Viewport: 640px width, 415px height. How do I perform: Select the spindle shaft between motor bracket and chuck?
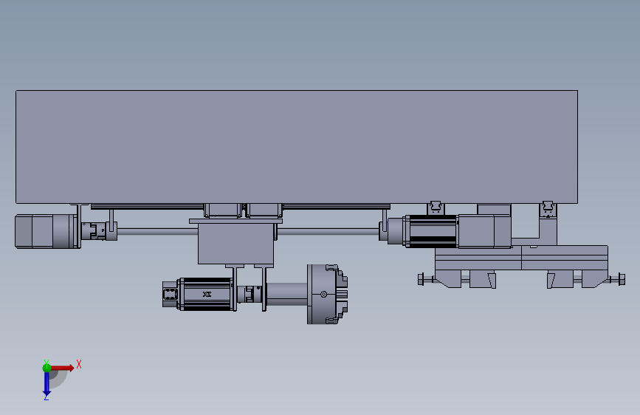[x=287, y=294]
